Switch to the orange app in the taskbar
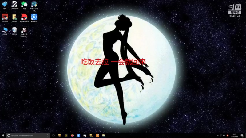This screenshot has width=246, height=138. 97,136
